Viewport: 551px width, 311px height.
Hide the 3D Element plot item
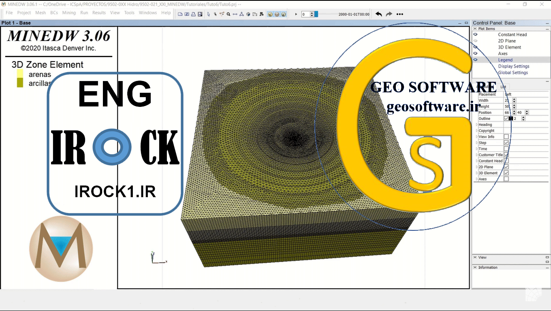(x=476, y=47)
